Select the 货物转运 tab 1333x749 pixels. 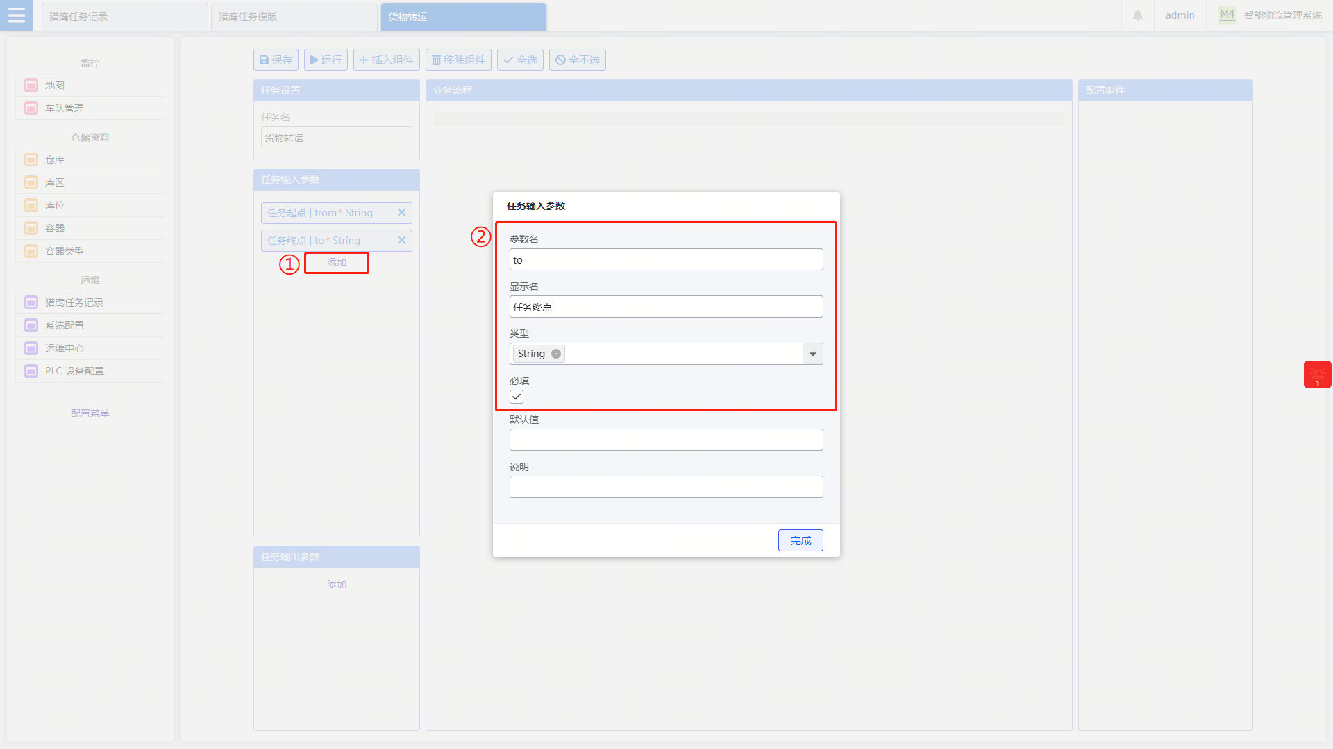pyautogui.click(x=464, y=17)
